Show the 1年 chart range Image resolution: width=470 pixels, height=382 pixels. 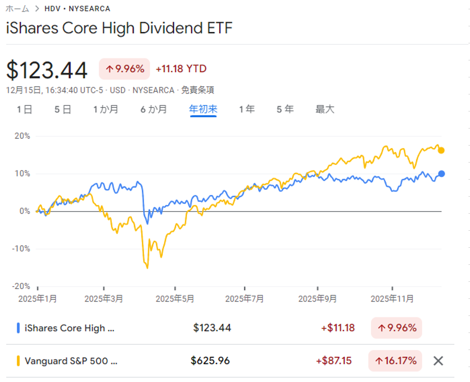[x=247, y=109]
